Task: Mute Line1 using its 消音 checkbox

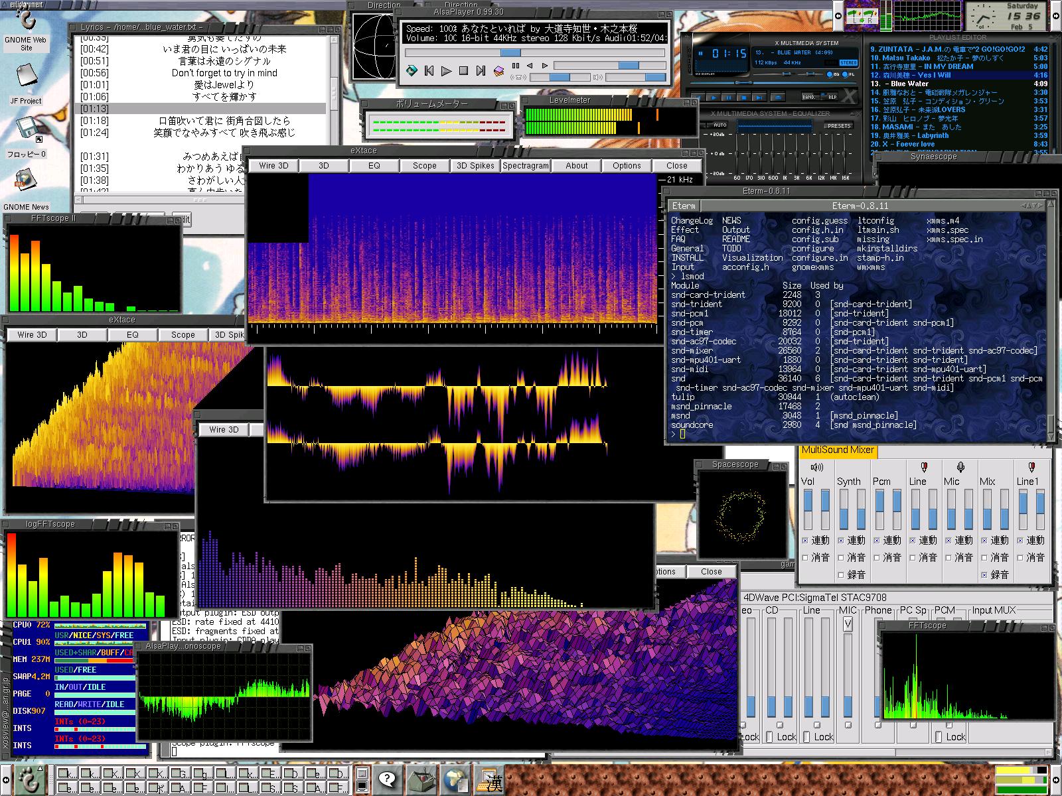Action: (1021, 557)
